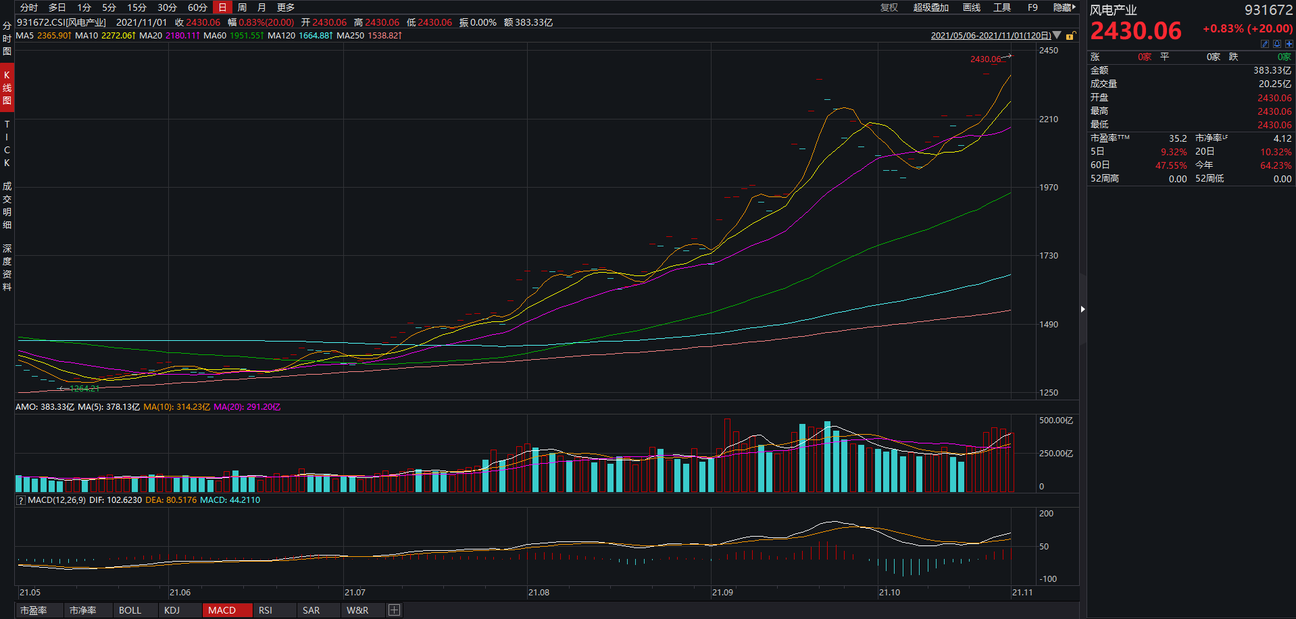Open the 画线 drawing tools
The height and width of the screenshot is (619, 1296).
tap(971, 7)
